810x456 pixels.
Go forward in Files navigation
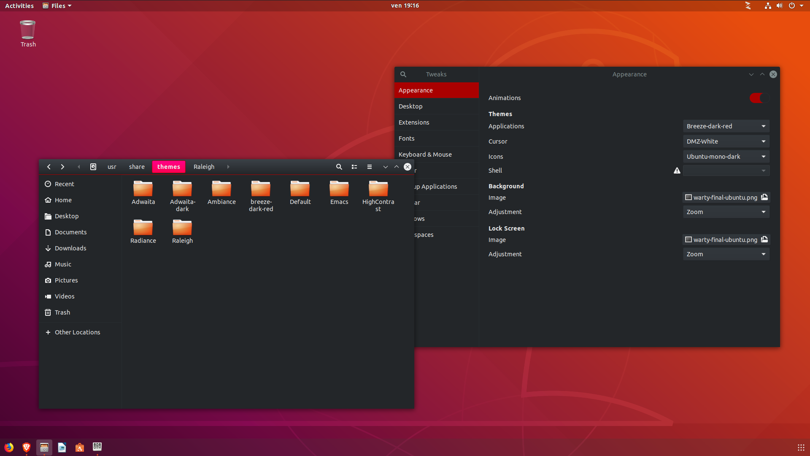pos(62,167)
